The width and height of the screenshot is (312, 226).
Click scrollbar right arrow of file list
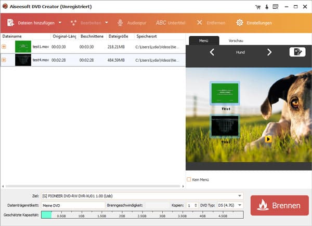click(183, 186)
